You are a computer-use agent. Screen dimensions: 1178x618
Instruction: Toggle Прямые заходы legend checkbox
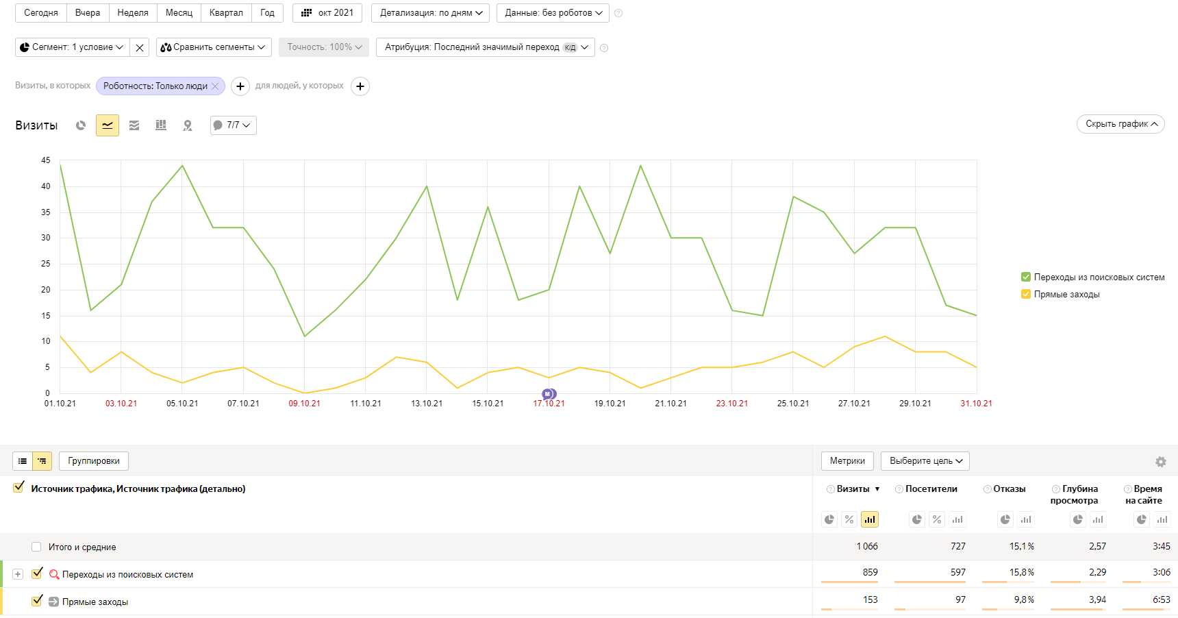pos(1026,294)
